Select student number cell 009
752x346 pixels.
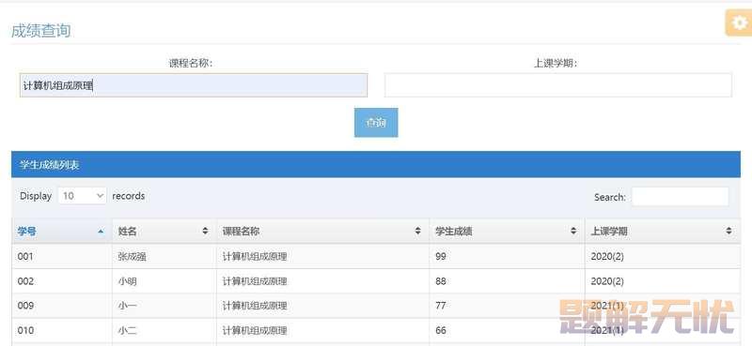pos(25,306)
